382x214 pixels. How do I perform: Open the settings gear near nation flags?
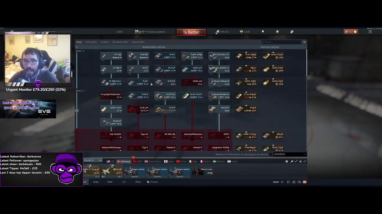[287, 161]
